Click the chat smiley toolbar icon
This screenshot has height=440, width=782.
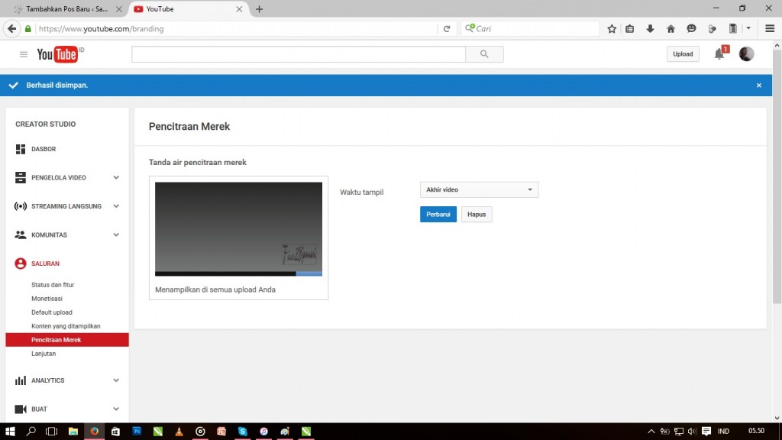(691, 29)
